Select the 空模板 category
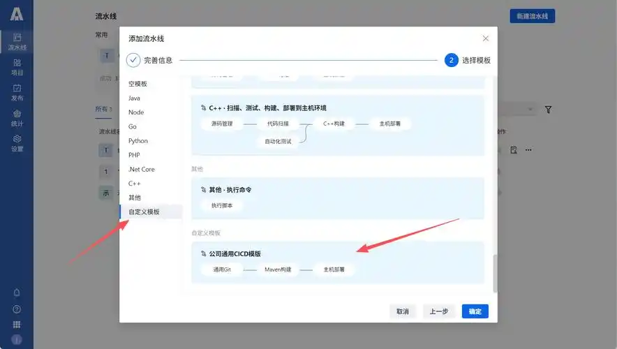The width and height of the screenshot is (617, 349). click(x=137, y=84)
